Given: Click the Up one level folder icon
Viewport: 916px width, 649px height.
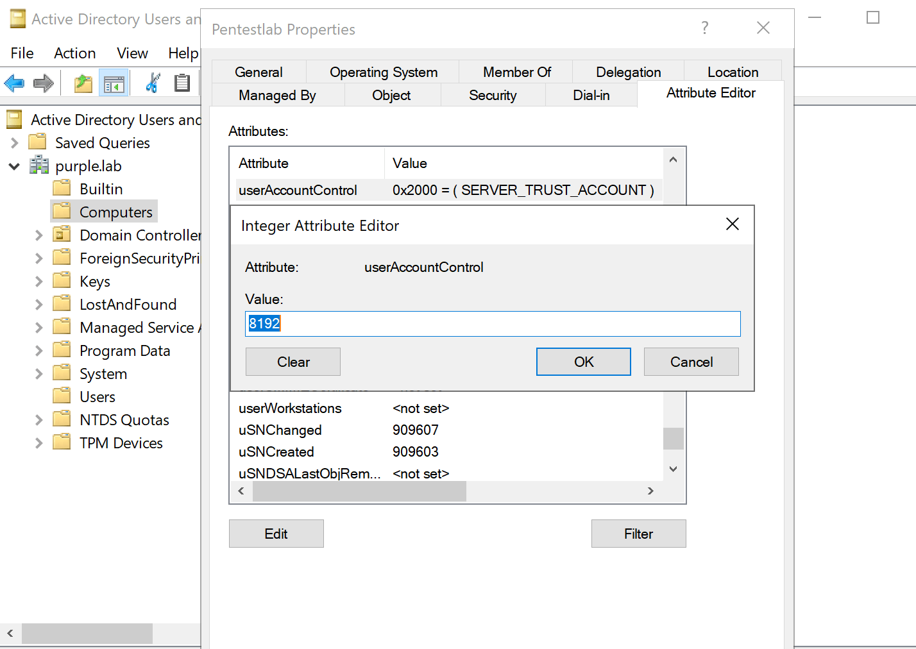Looking at the screenshot, I should click(x=82, y=83).
